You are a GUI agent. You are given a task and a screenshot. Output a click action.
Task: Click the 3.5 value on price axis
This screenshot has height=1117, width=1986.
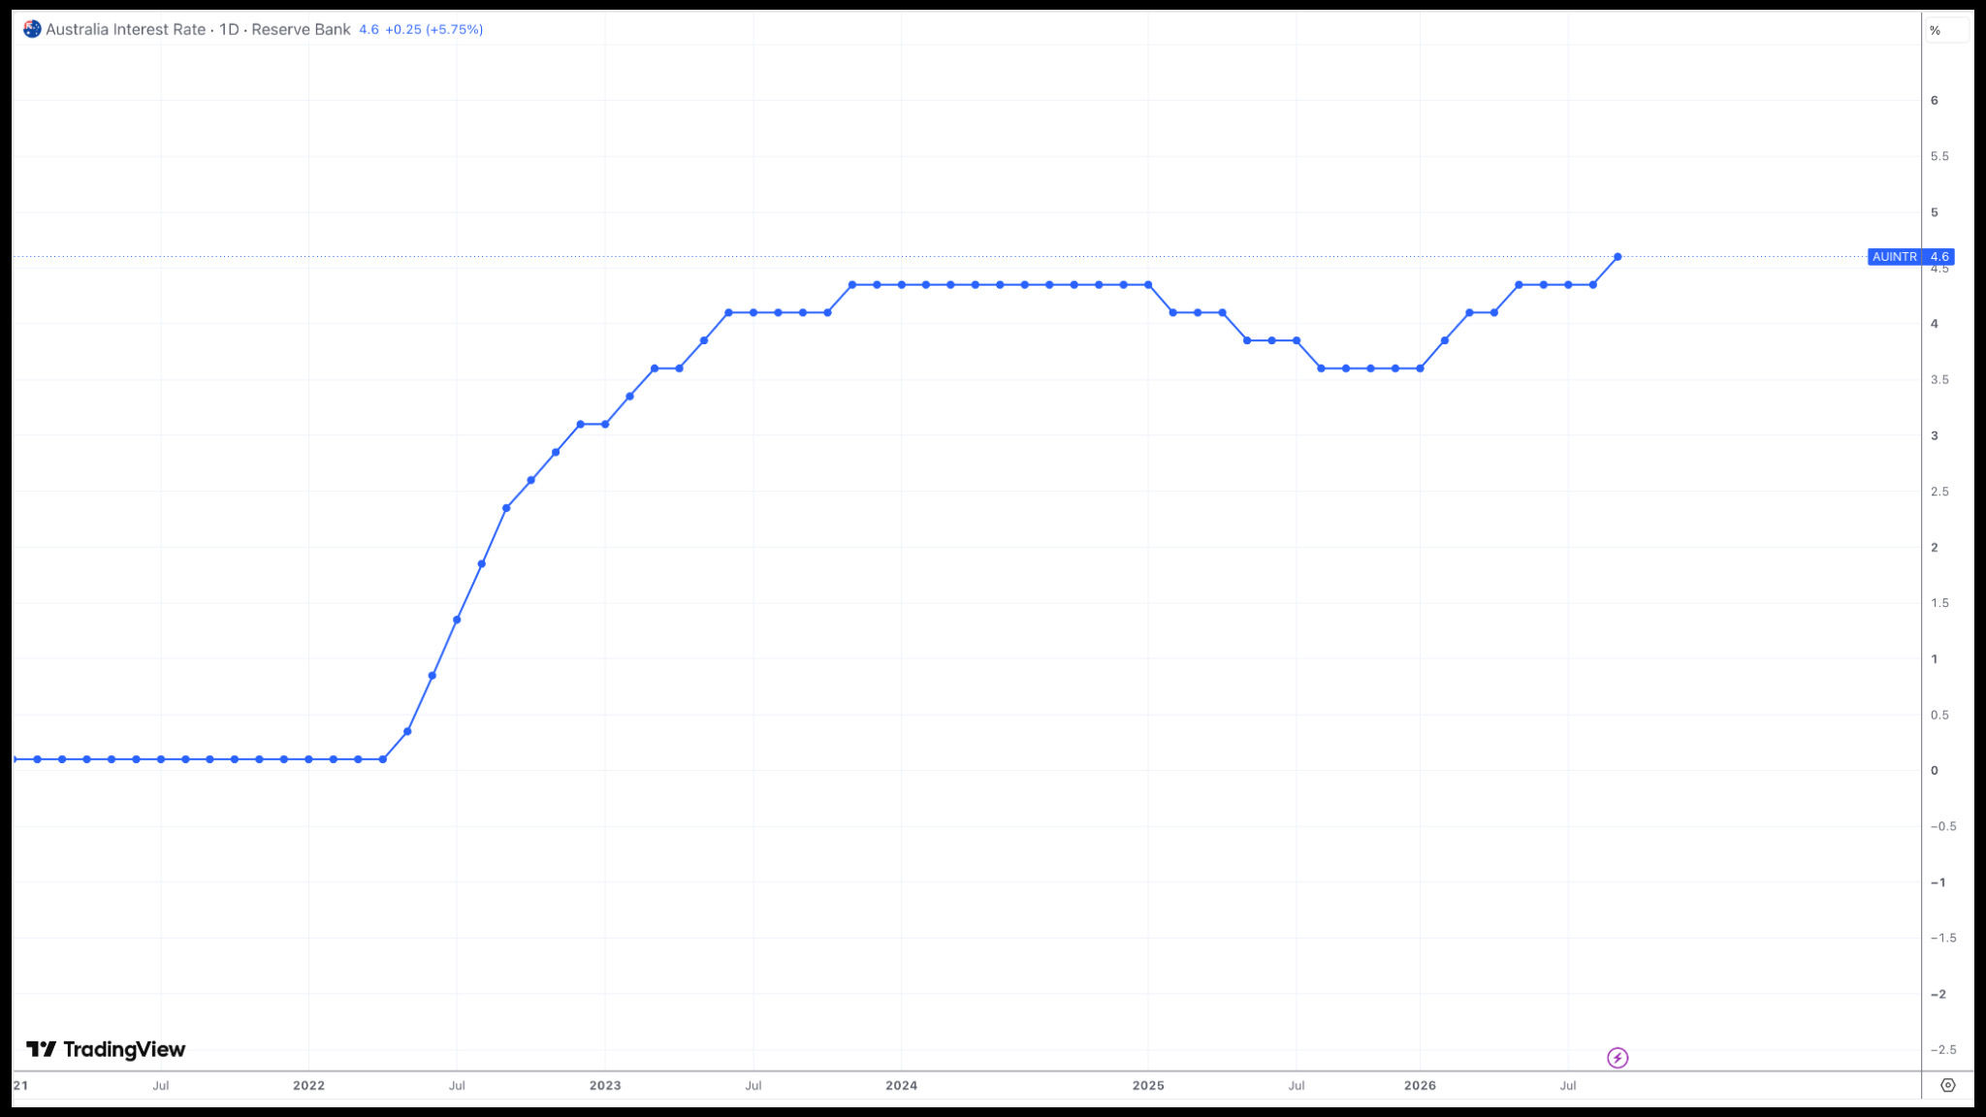1939,379
